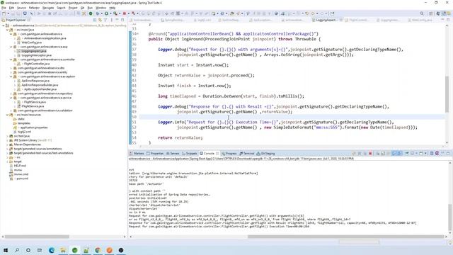The width and height of the screenshot is (453, 255).
Task: Toggle Link with Editor in Project Explorer
Action: 100,20
